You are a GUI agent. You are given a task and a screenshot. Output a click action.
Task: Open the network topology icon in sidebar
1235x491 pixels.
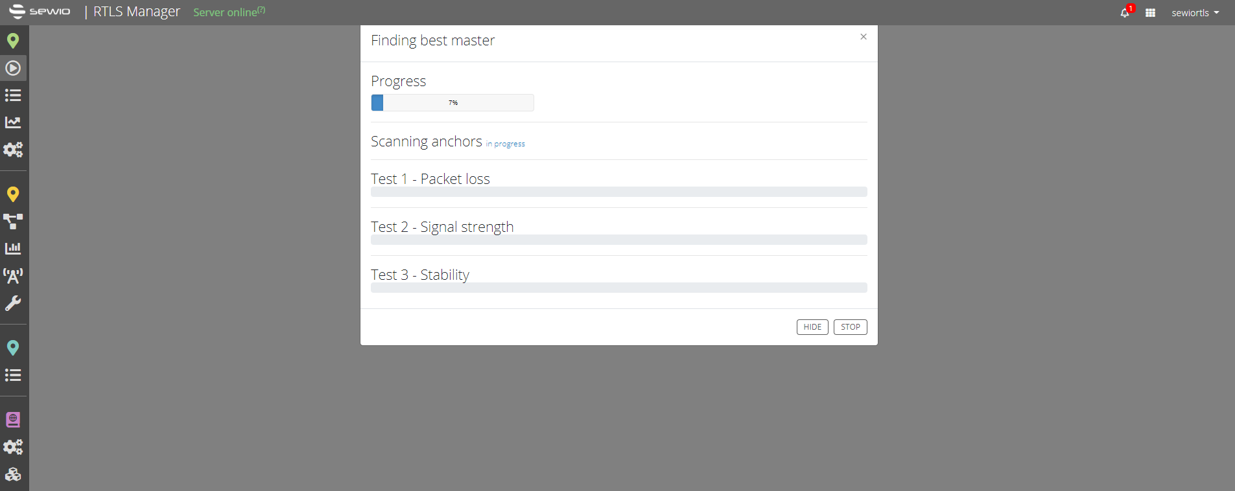pyautogui.click(x=13, y=222)
